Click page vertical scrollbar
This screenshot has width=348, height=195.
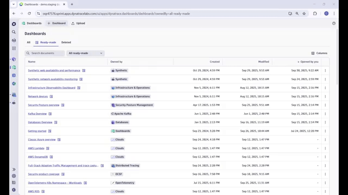coord(337,56)
